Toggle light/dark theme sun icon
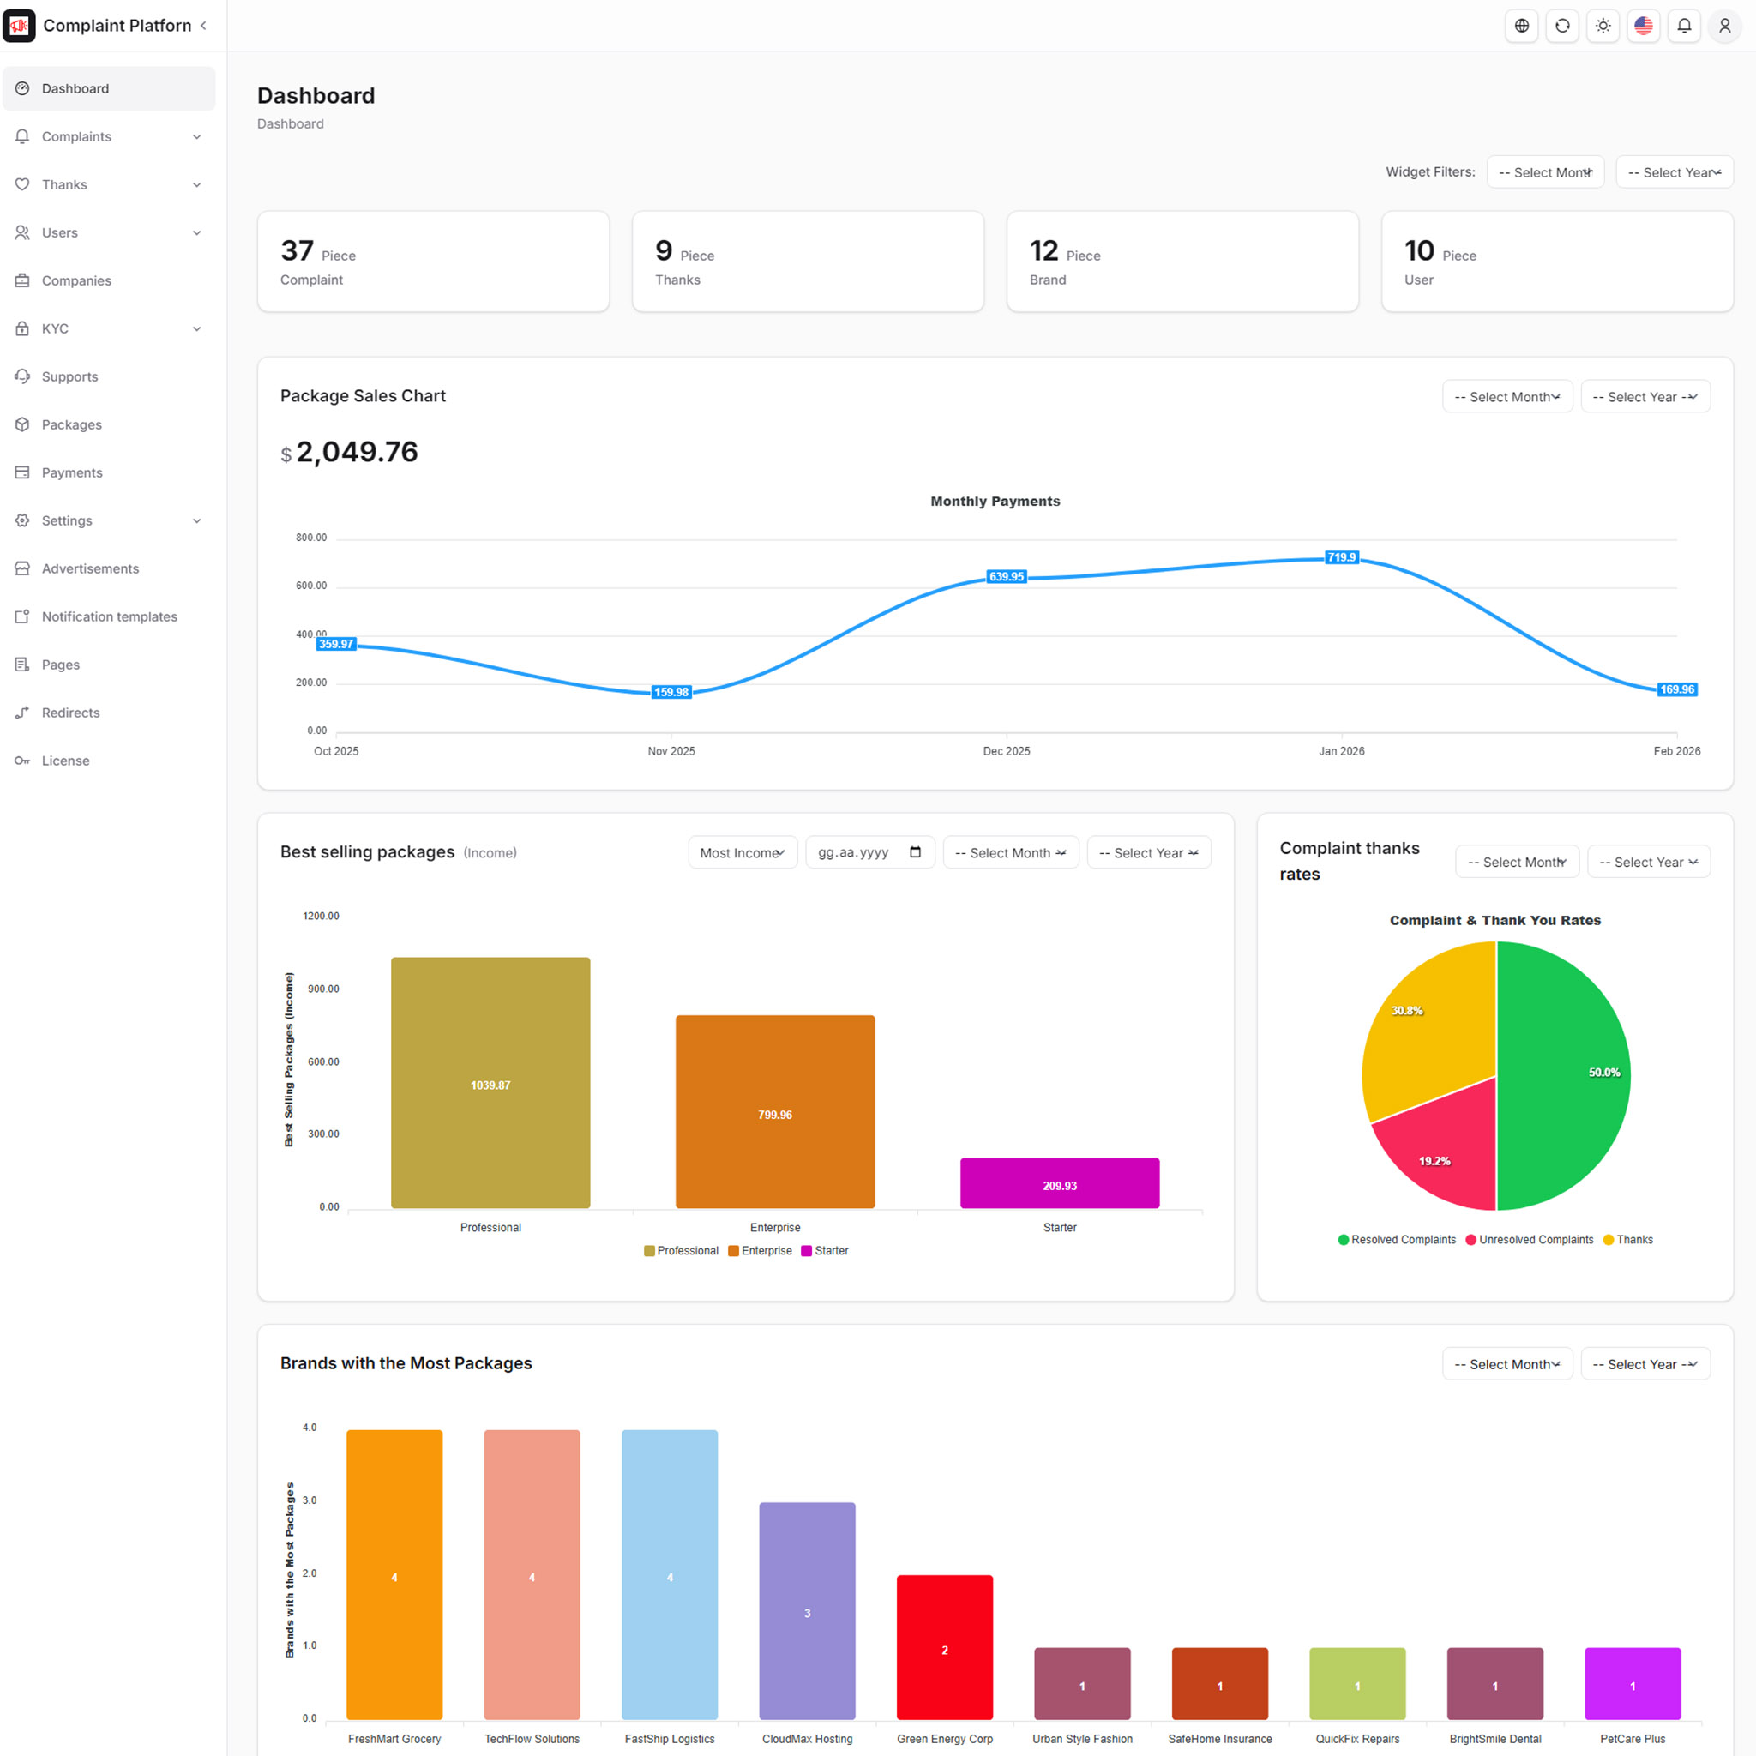 pos(1603,26)
